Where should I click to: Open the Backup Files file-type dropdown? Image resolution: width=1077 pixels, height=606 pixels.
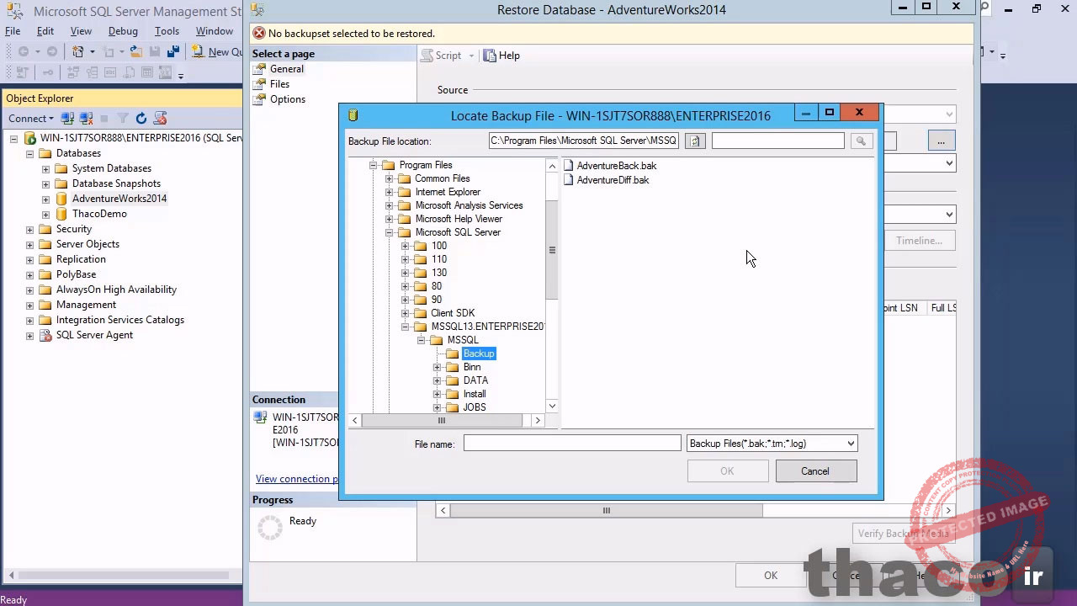(849, 444)
